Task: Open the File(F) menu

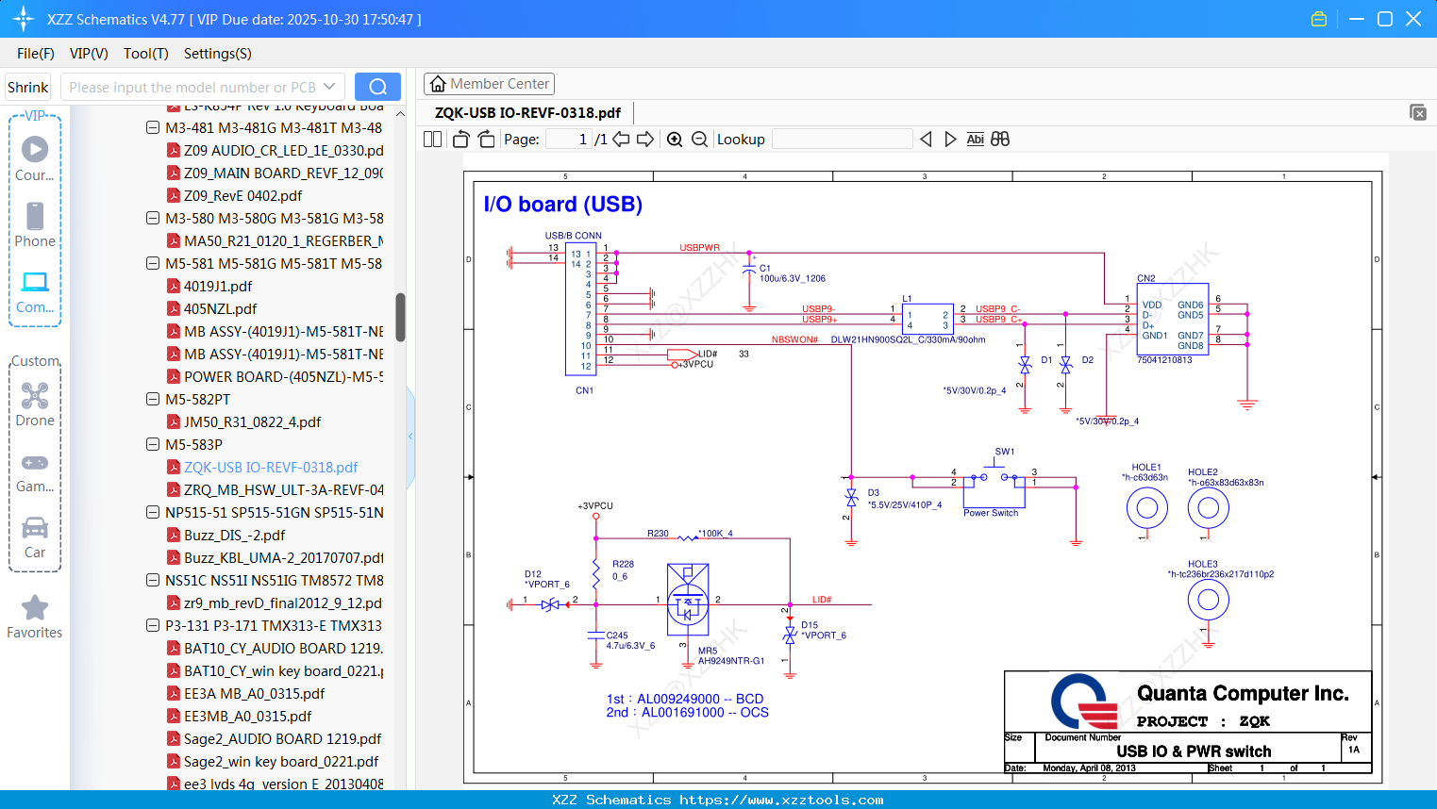Action: 36,54
